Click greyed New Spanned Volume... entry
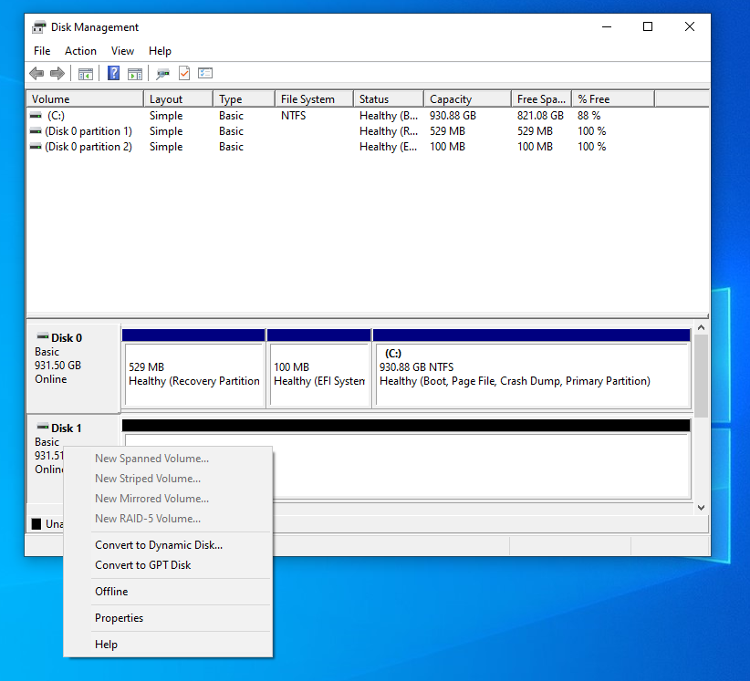This screenshot has height=681, width=750. click(168, 459)
